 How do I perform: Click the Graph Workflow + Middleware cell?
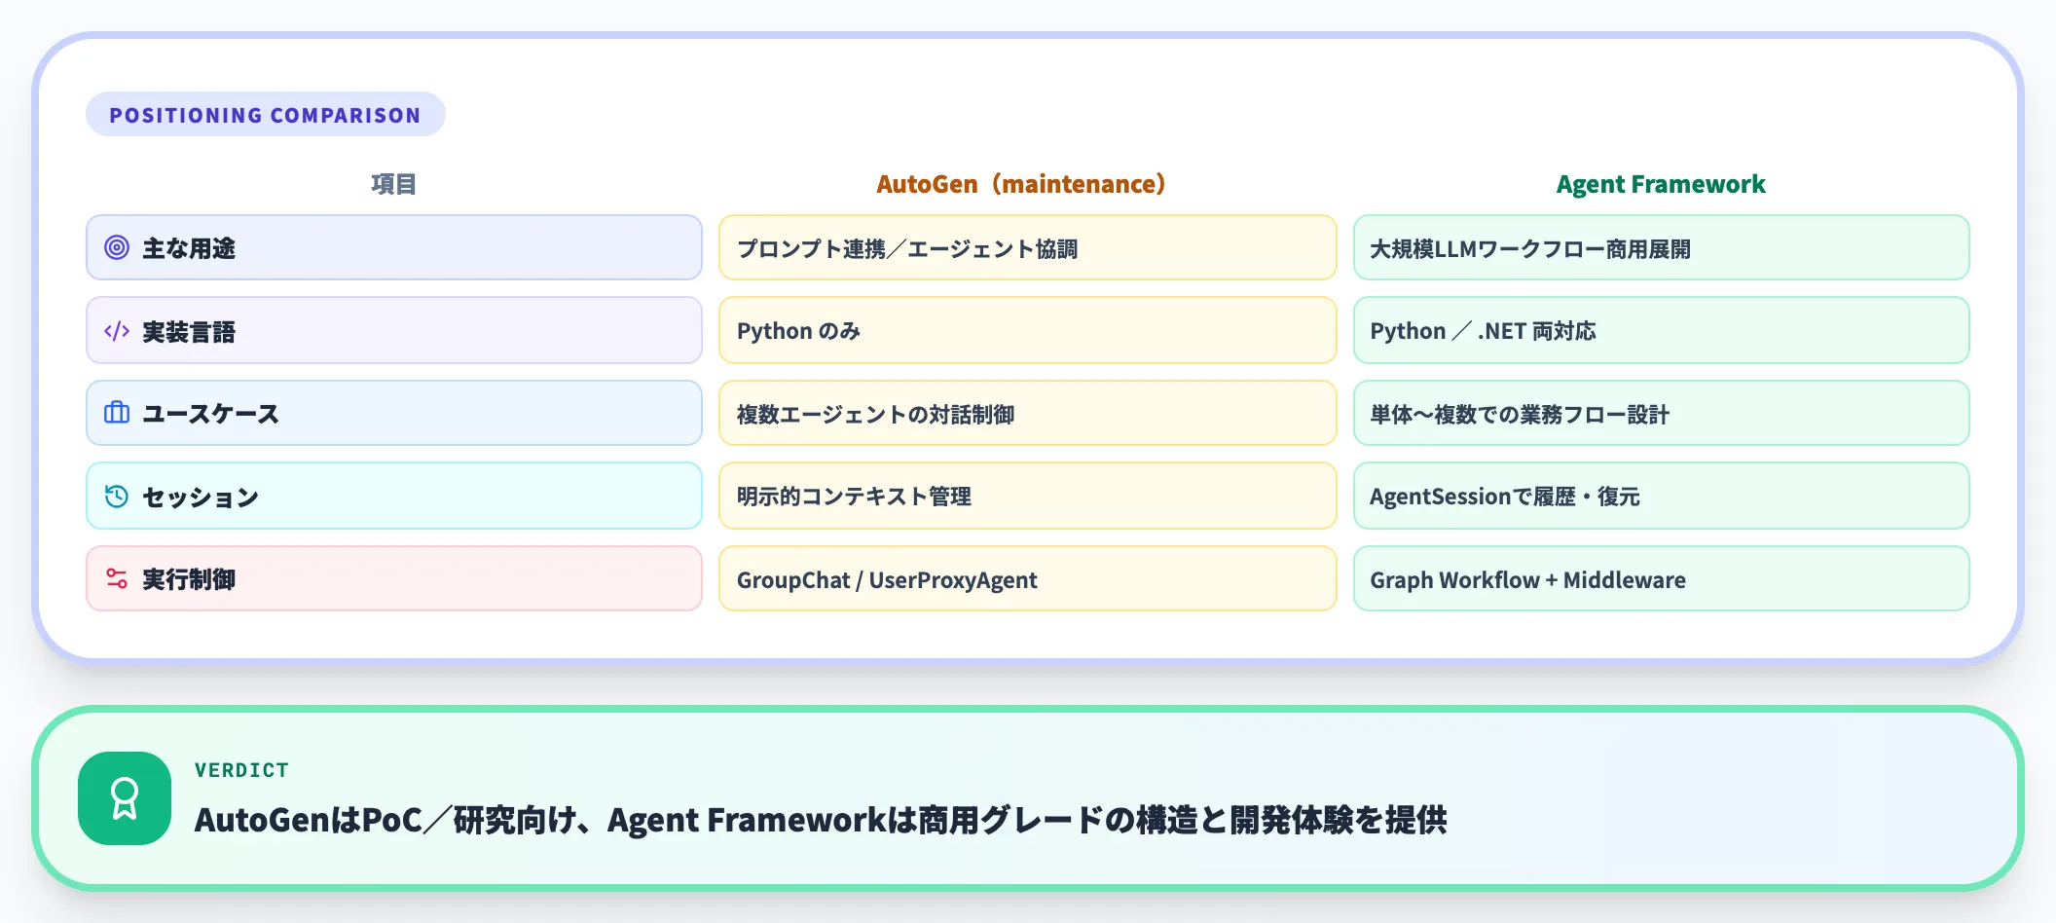coord(1662,578)
